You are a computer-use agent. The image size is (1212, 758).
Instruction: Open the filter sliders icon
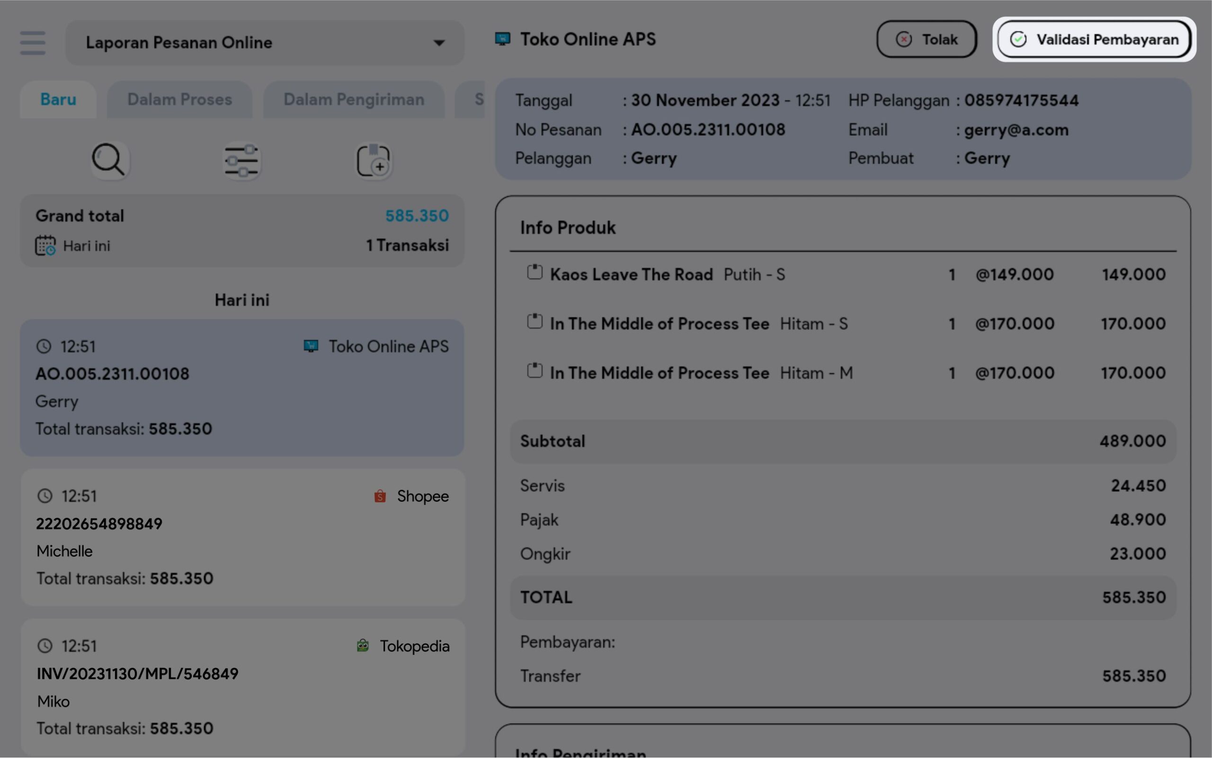click(x=241, y=161)
